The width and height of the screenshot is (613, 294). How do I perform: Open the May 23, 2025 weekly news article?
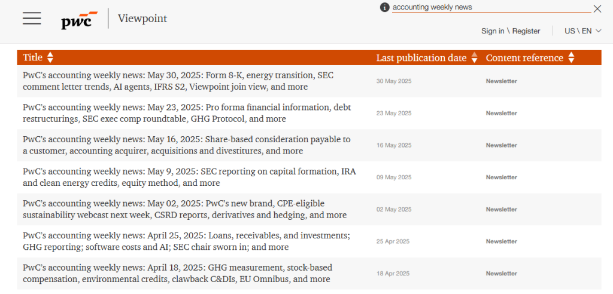(x=187, y=113)
